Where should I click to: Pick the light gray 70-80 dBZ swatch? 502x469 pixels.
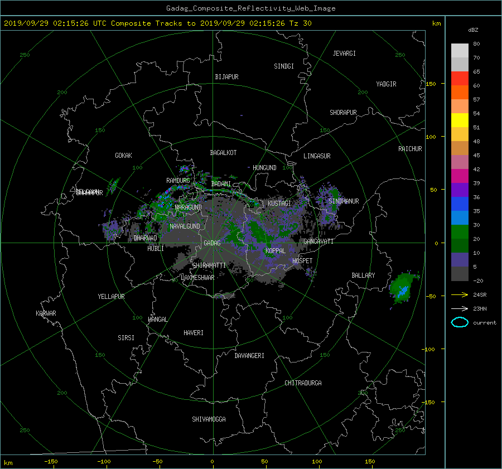(460, 51)
